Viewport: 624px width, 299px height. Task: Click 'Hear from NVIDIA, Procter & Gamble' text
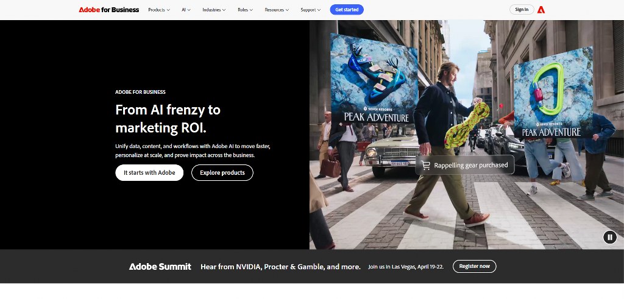(x=280, y=267)
